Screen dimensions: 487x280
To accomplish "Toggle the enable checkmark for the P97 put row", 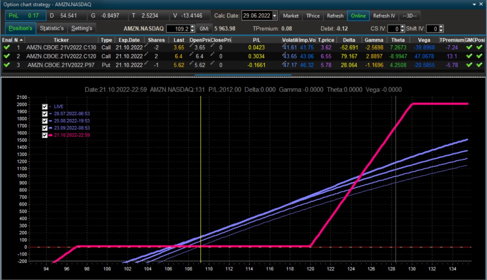I will click(6, 65).
